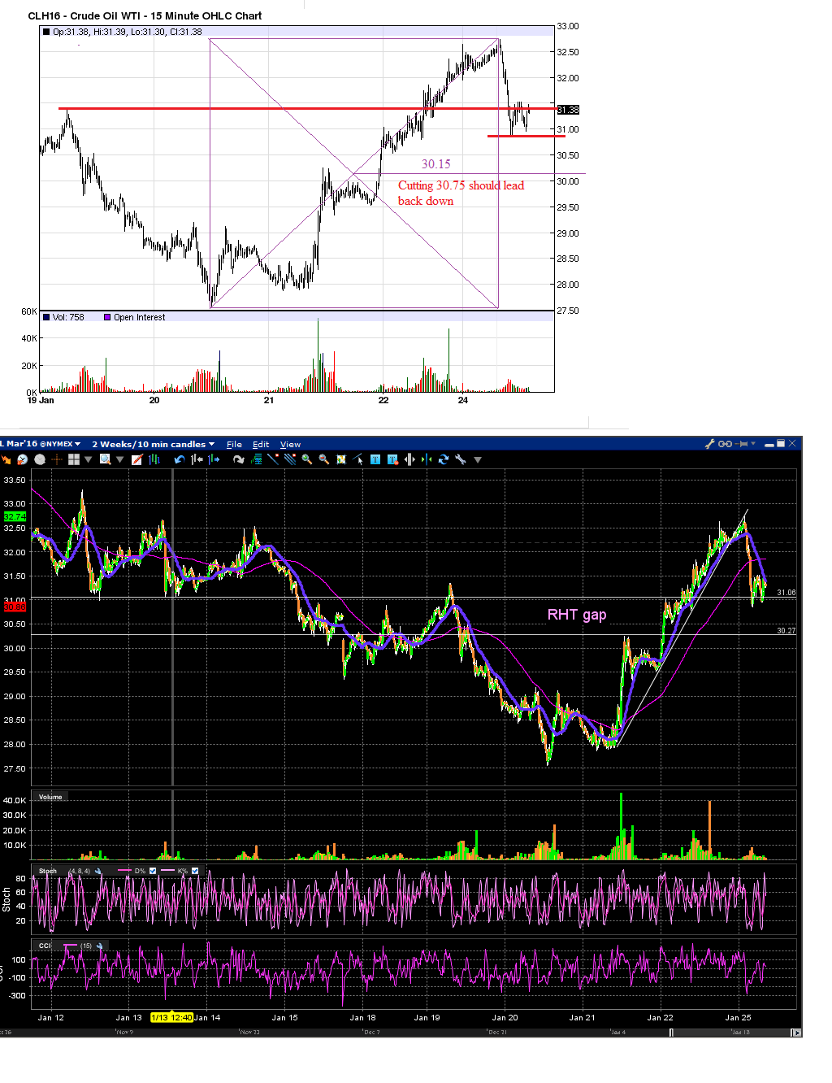This screenshot has height=1083, width=832.
Task: Activate the crosshair cursor tool
Action: click(x=57, y=459)
